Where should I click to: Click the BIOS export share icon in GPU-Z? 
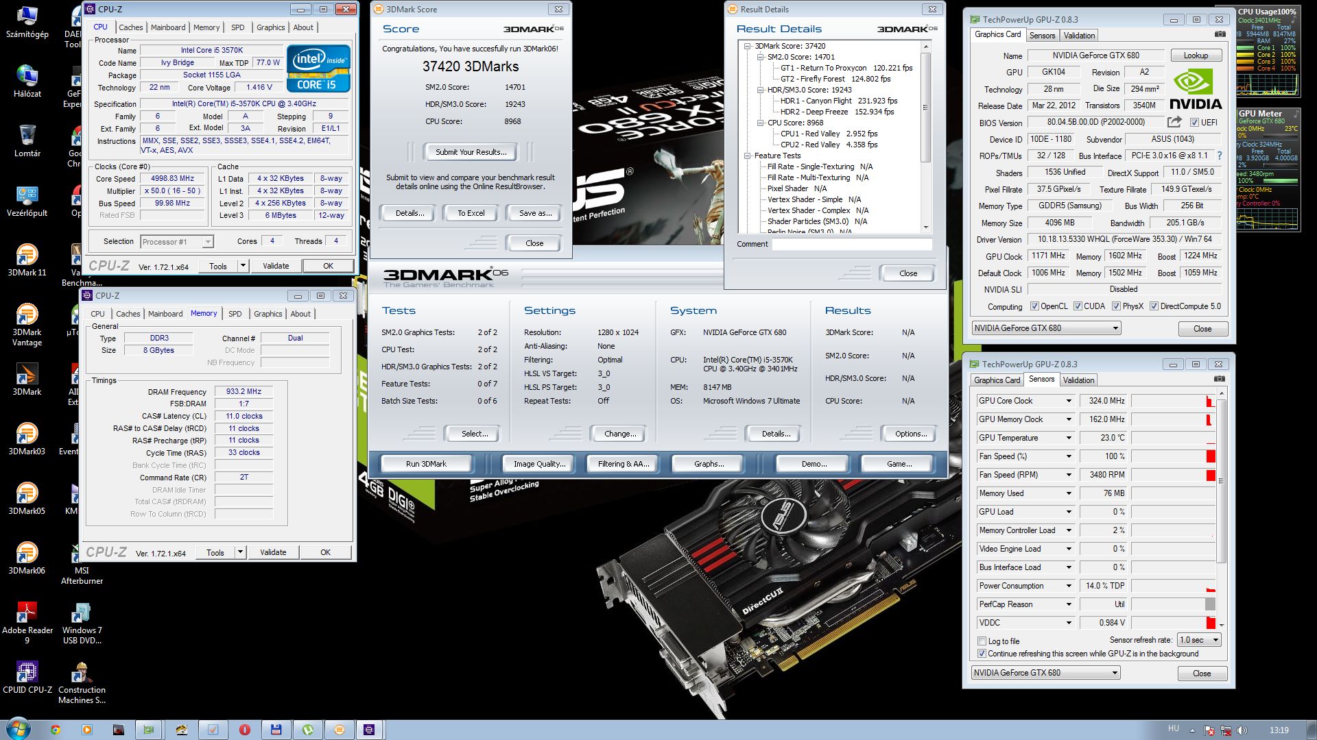(1174, 122)
